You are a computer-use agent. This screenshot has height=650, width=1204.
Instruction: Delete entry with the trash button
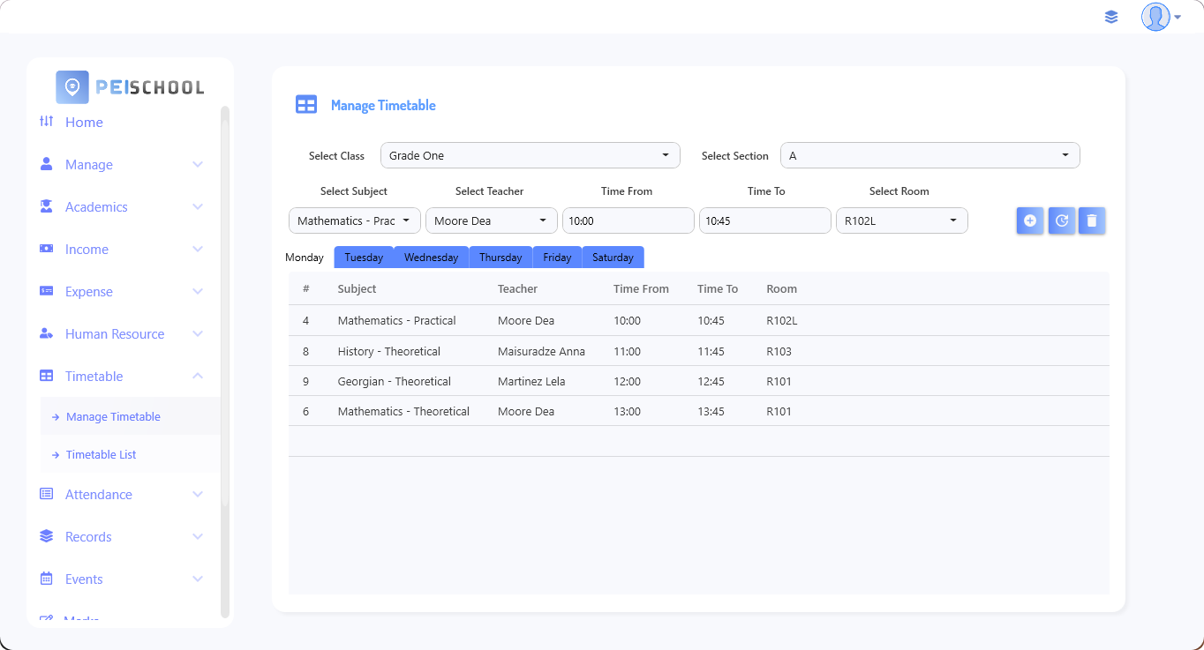click(1092, 220)
